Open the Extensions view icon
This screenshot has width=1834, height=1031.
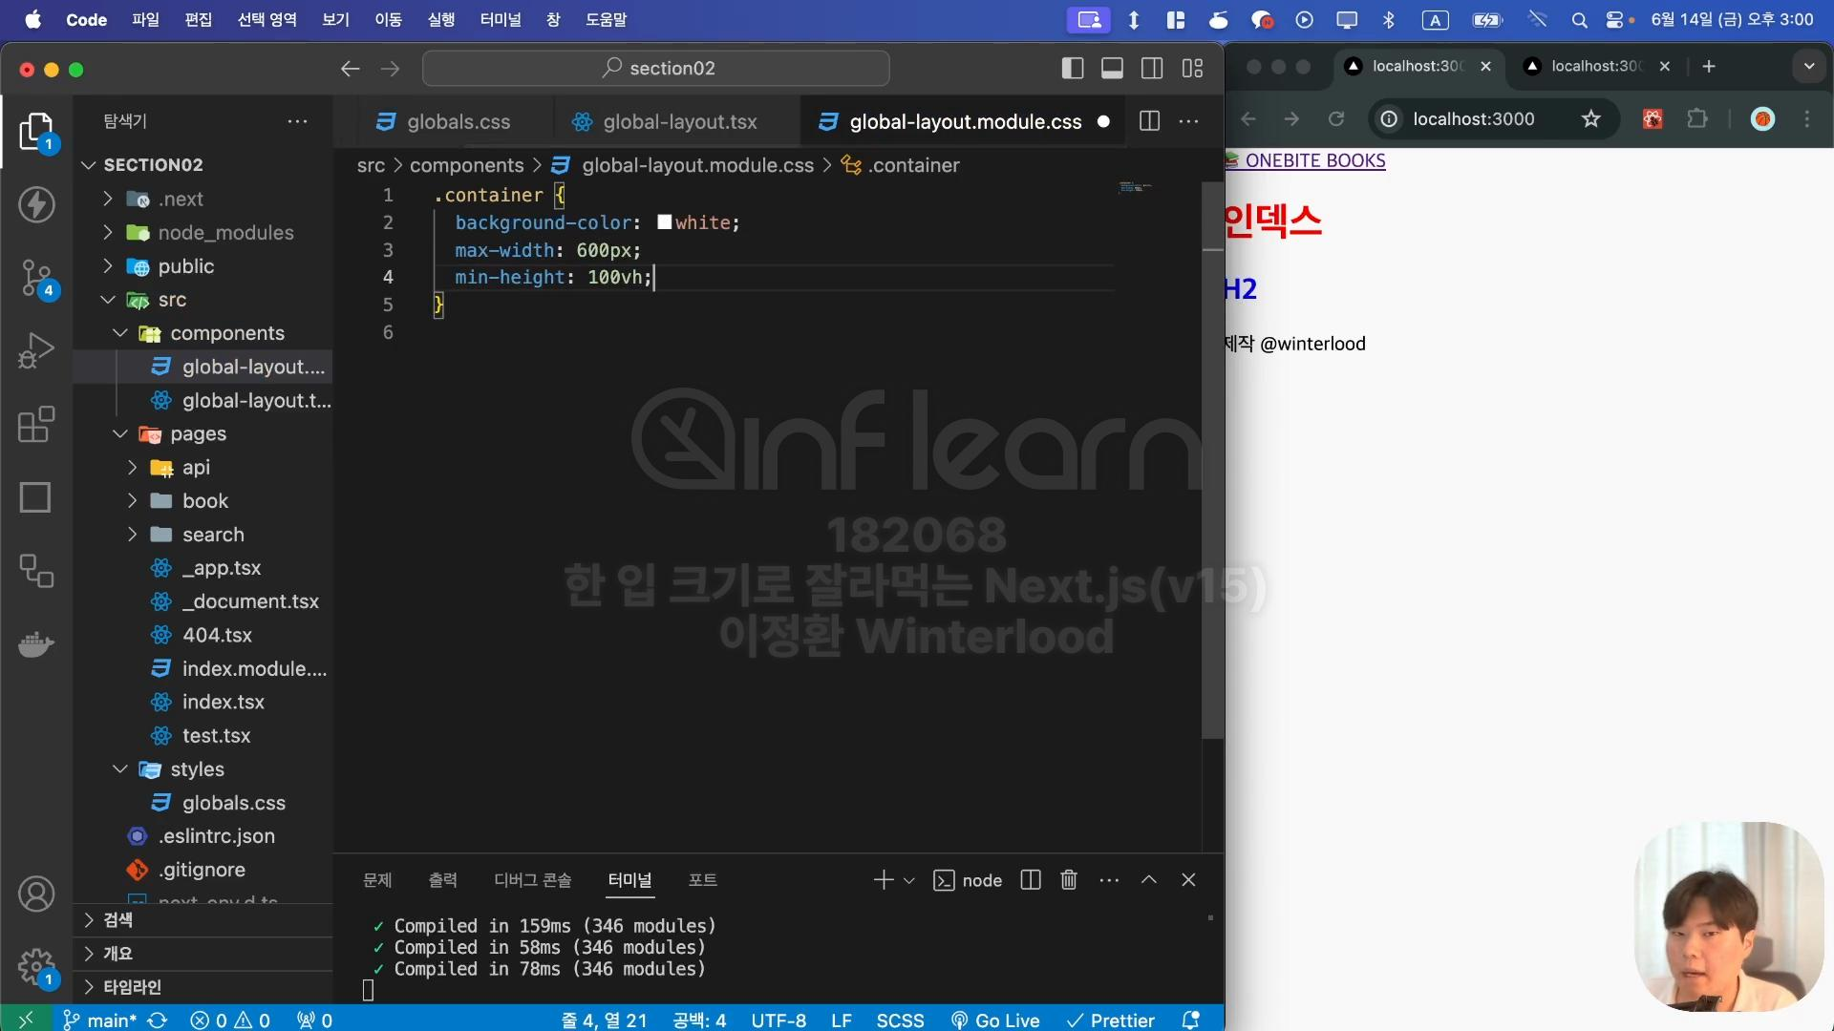tap(36, 424)
